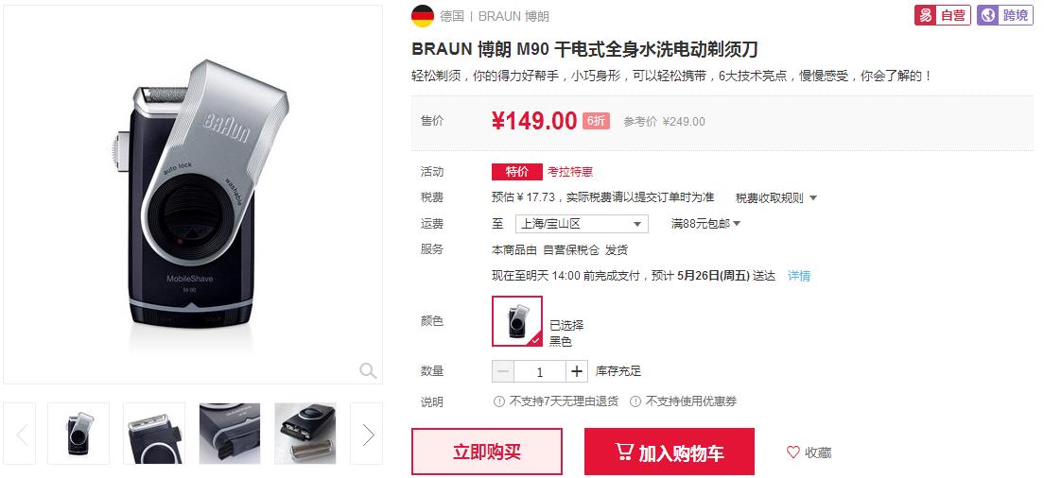The width and height of the screenshot is (1044, 478).
Task: Open the 详情 delivery details link
Action: [x=799, y=275]
